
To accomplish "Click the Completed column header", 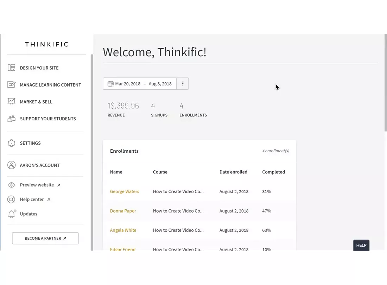I will click(x=273, y=172).
